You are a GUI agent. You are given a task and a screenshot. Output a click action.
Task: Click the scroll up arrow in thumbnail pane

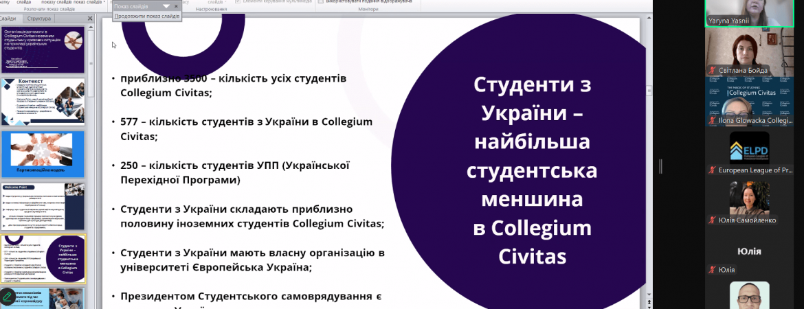91,27
